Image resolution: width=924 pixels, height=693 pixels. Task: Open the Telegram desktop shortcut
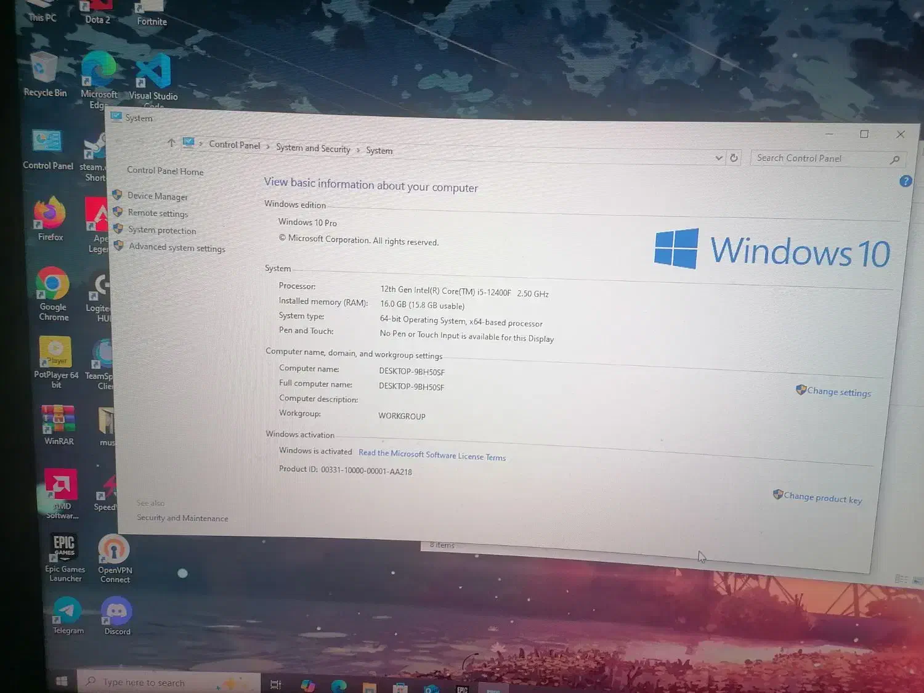[67, 615]
